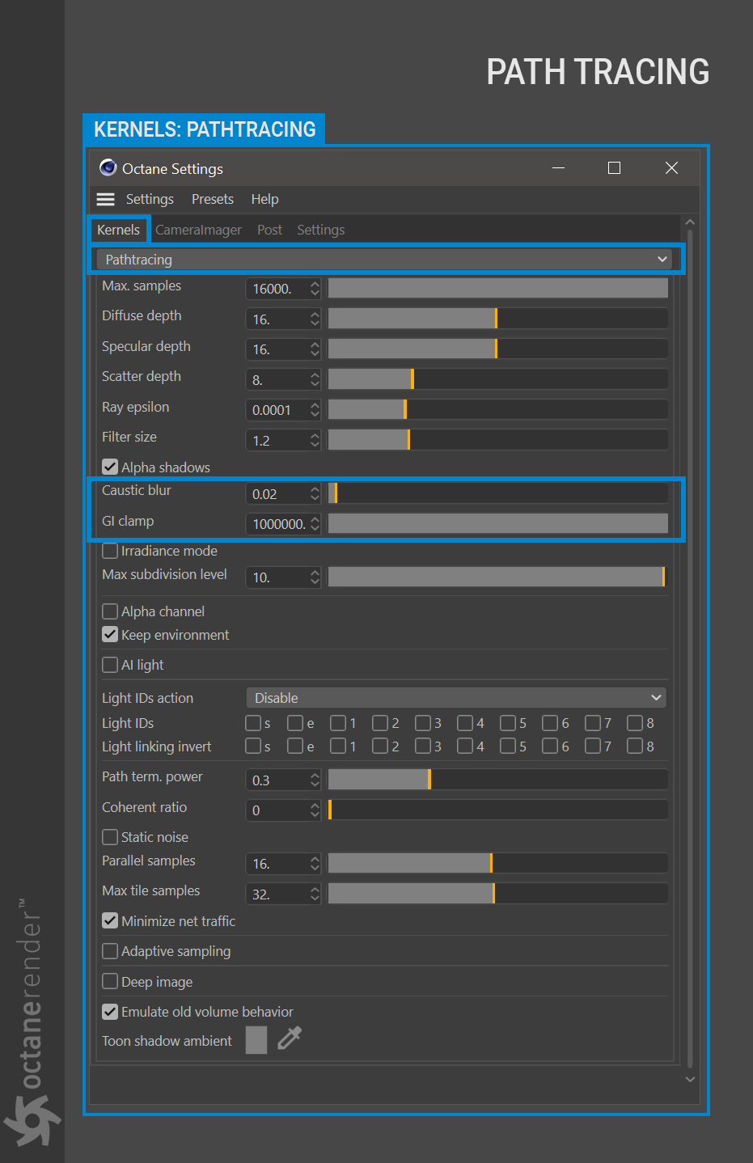Enable the AI light checkbox
753x1163 pixels.
click(110, 665)
